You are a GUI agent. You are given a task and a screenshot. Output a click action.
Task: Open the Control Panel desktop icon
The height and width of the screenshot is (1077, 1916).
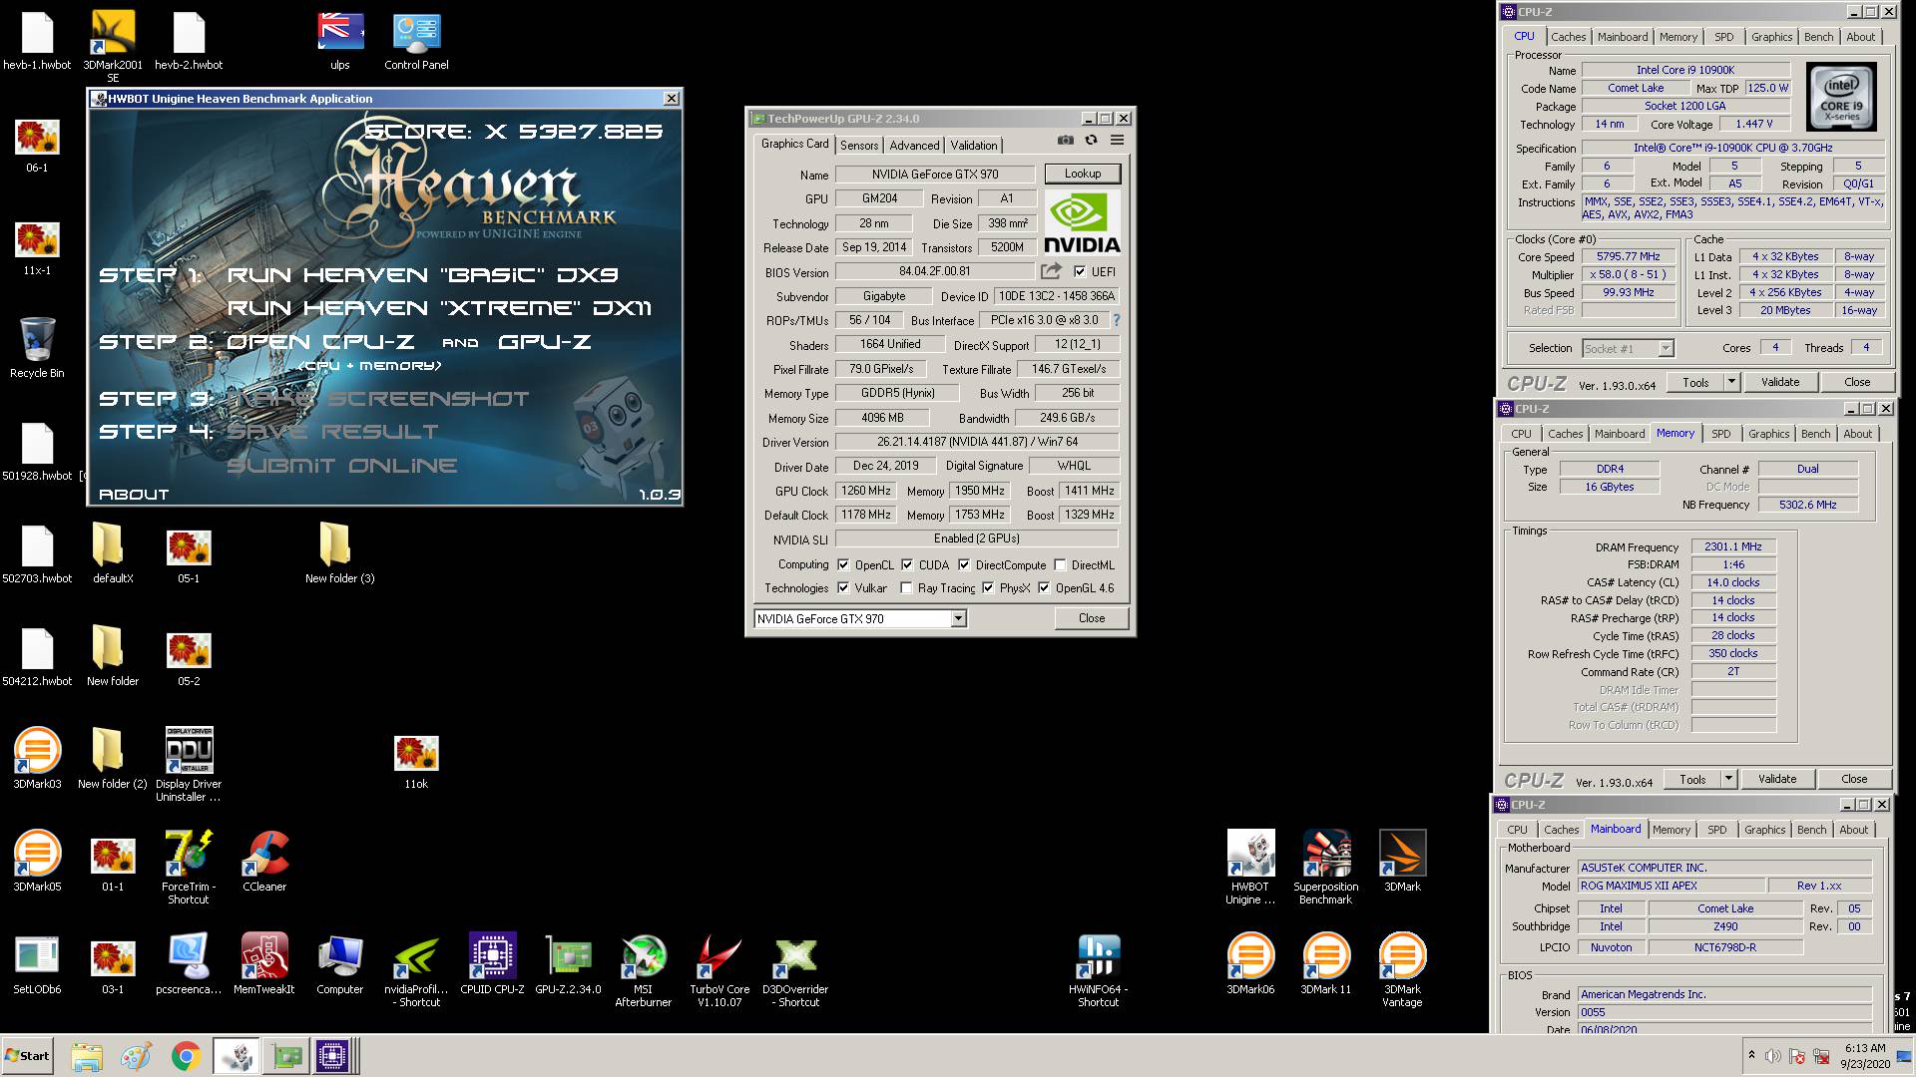click(416, 42)
